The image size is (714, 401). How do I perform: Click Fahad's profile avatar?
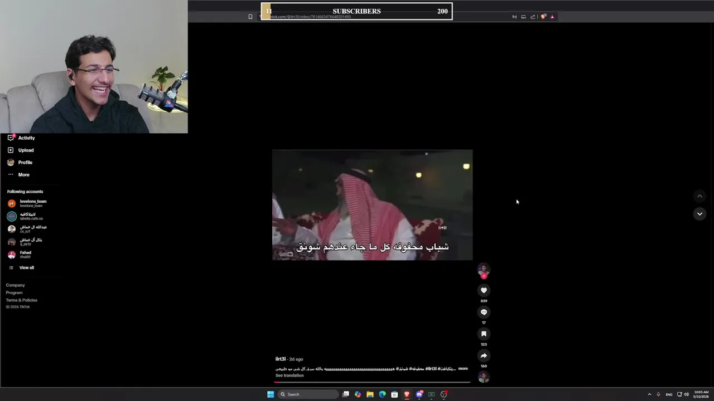tap(12, 255)
